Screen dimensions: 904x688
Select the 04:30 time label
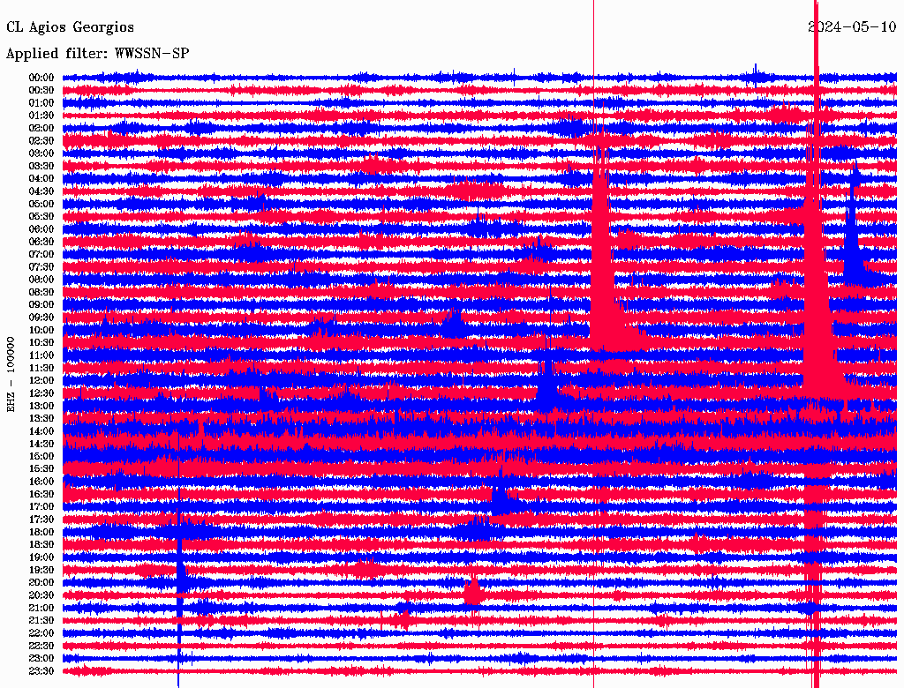pyautogui.click(x=41, y=191)
